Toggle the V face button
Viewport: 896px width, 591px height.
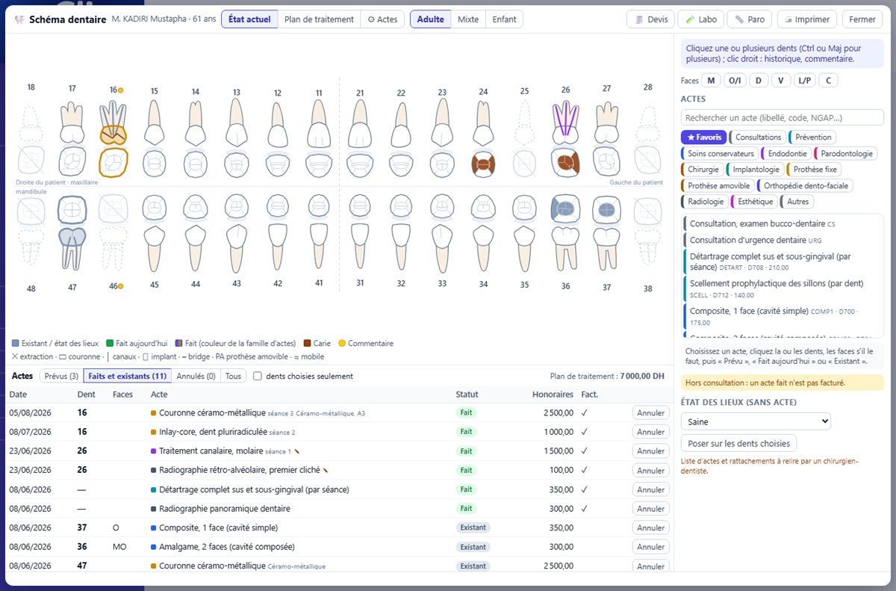click(x=781, y=81)
